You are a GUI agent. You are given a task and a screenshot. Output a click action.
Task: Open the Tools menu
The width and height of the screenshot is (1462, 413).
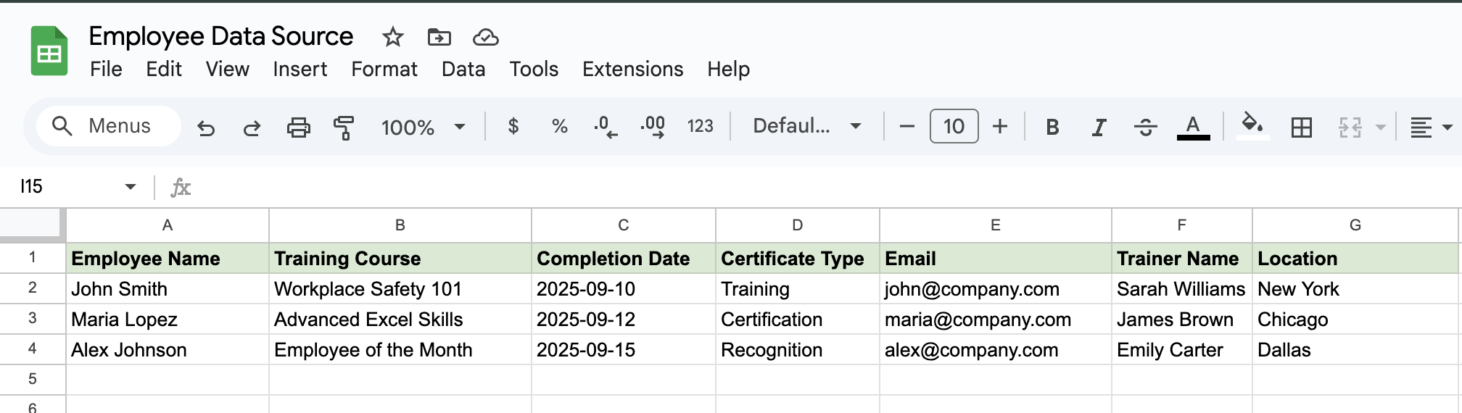(x=534, y=69)
